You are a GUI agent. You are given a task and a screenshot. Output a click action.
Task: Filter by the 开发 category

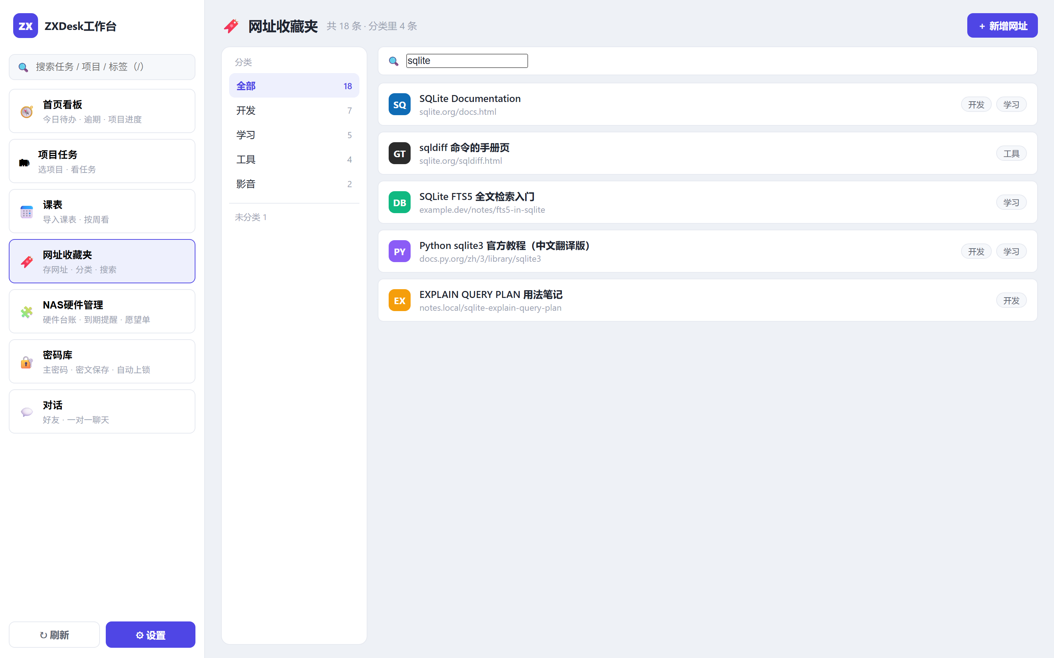(x=294, y=110)
